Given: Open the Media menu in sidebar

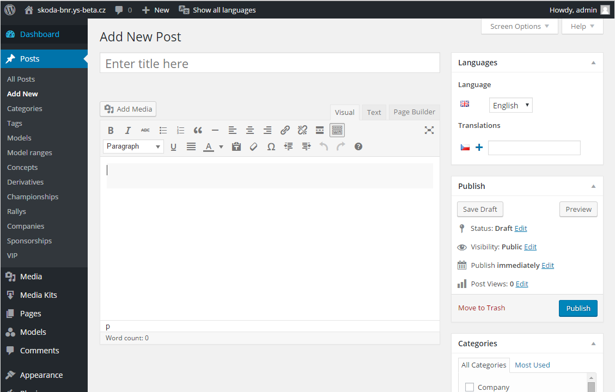Looking at the screenshot, I should coord(31,277).
